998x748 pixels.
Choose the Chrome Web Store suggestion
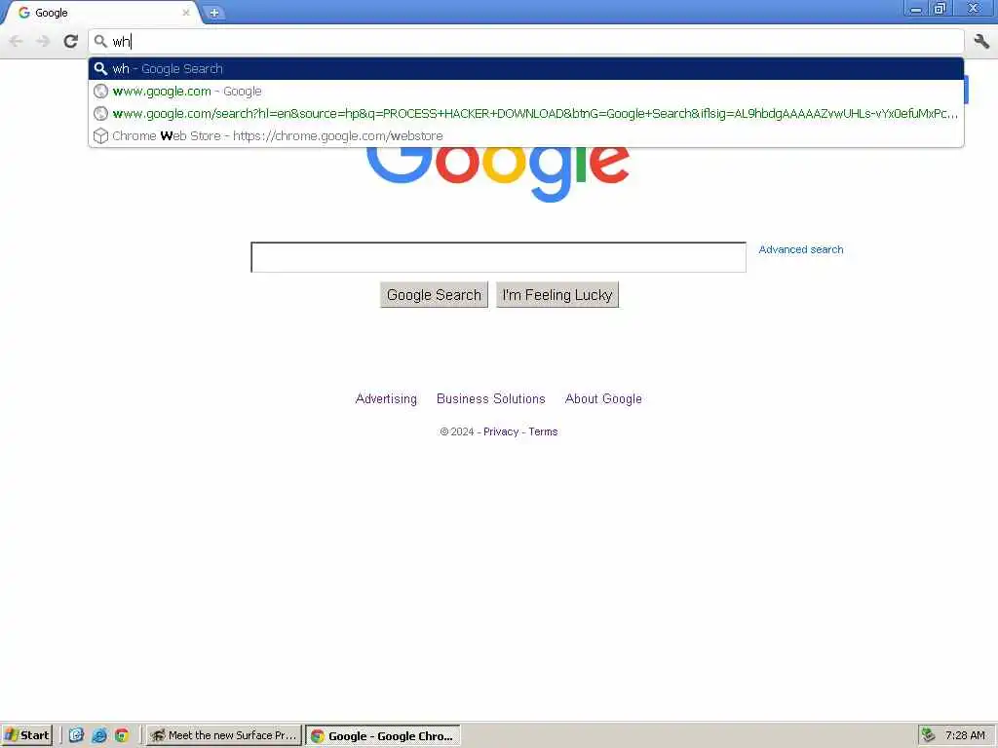pyautogui.click(x=525, y=135)
